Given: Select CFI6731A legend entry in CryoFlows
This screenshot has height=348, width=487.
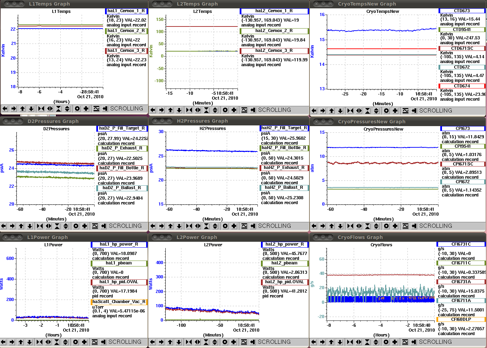Looking at the screenshot, I should tap(461, 282).
